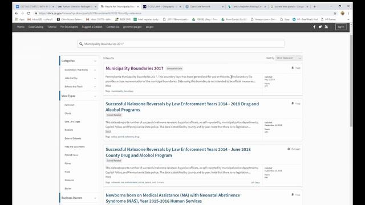Screen dimensions: 365x205
Task: Switch to the Census Reporter browser tab
Action: [x=247, y=6]
